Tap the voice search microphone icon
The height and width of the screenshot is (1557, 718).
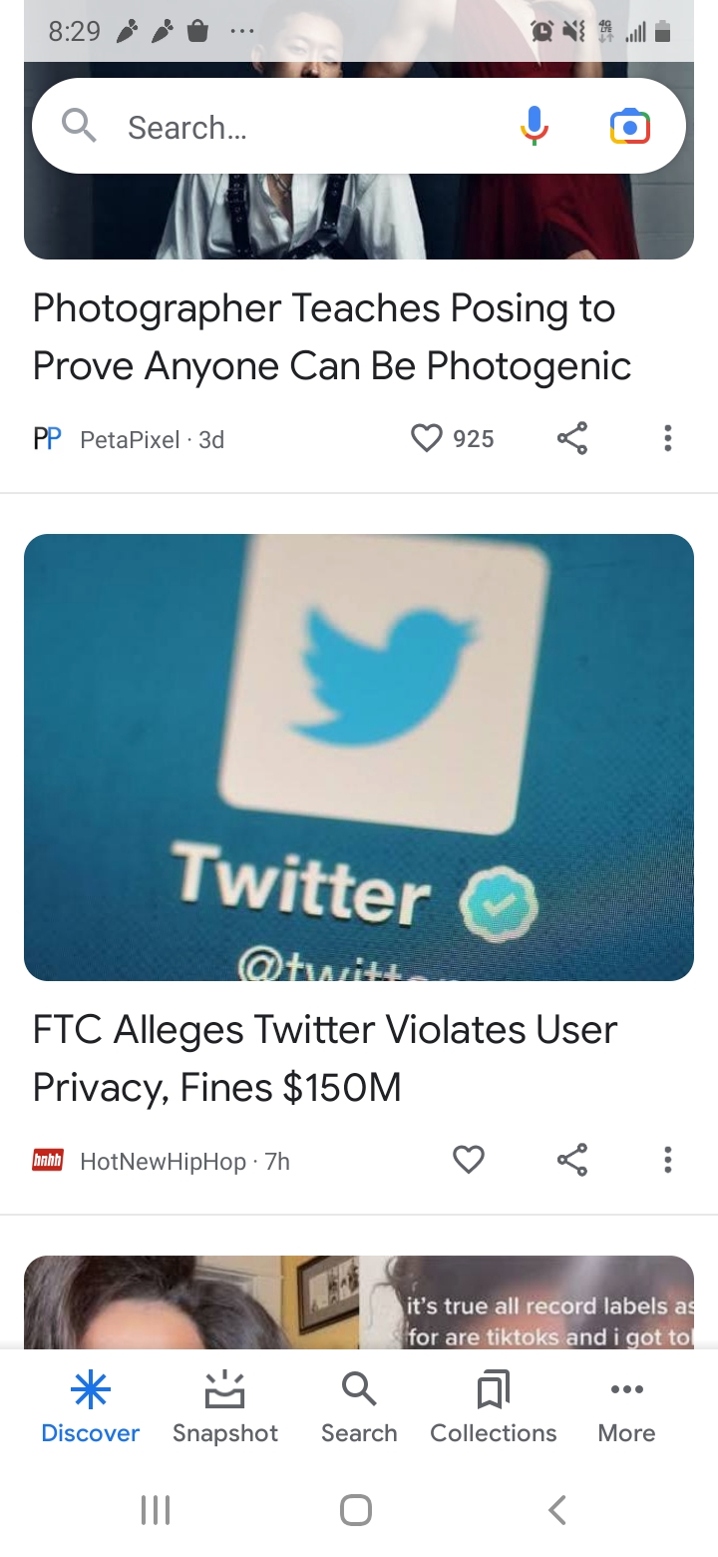tap(535, 127)
